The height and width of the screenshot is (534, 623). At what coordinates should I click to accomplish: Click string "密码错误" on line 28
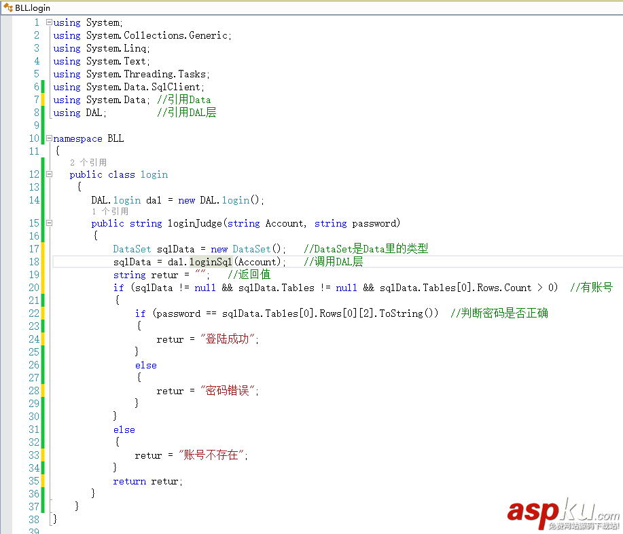[x=228, y=390]
